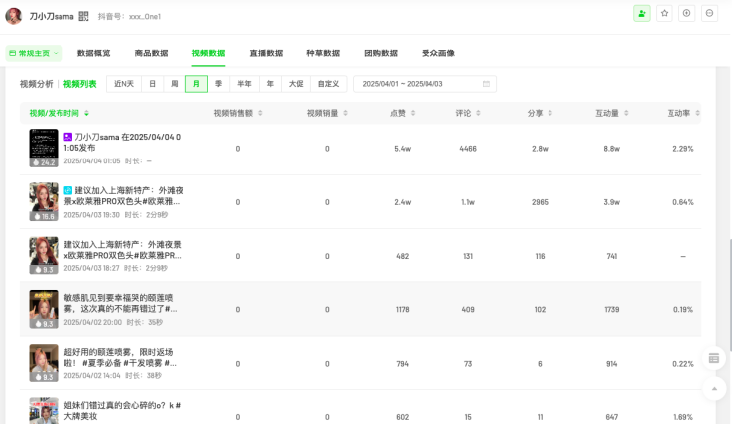
Task: Open 敏感肌见到要幸福哭的颐莲喷雾 video title
Action: pyautogui.click(x=120, y=303)
